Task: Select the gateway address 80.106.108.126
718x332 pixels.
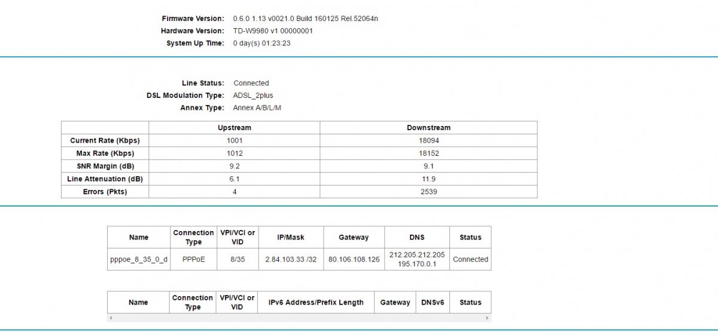Action: click(354, 260)
